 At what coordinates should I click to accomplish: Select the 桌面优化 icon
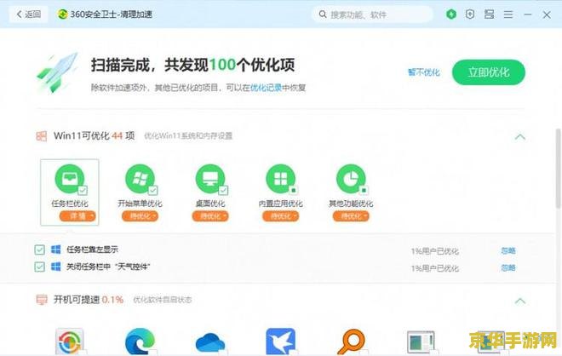[210, 179]
